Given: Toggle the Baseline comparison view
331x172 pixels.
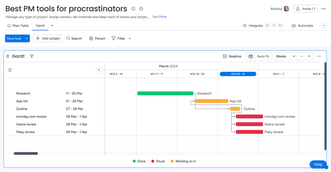Looking at the screenshot, I should click(x=232, y=56).
